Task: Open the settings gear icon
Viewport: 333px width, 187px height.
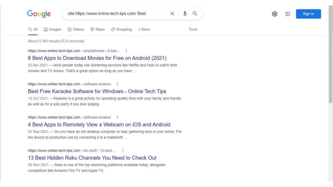Action: click(275, 14)
